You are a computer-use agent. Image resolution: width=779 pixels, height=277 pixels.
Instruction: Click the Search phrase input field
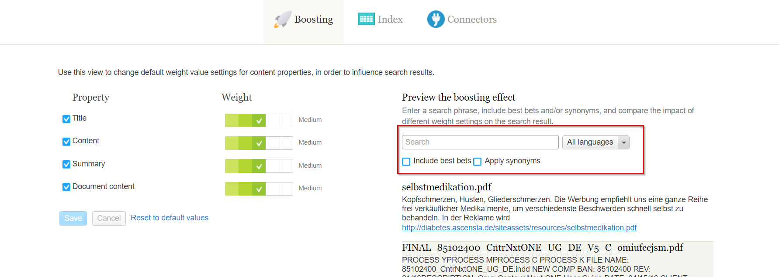480,142
